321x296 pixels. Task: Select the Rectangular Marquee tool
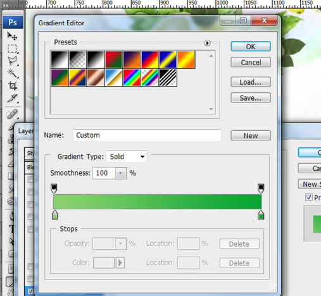click(x=12, y=49)
